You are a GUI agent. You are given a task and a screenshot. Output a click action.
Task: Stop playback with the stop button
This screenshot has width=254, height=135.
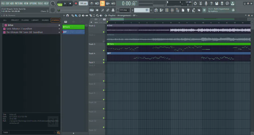pos(70,3)
